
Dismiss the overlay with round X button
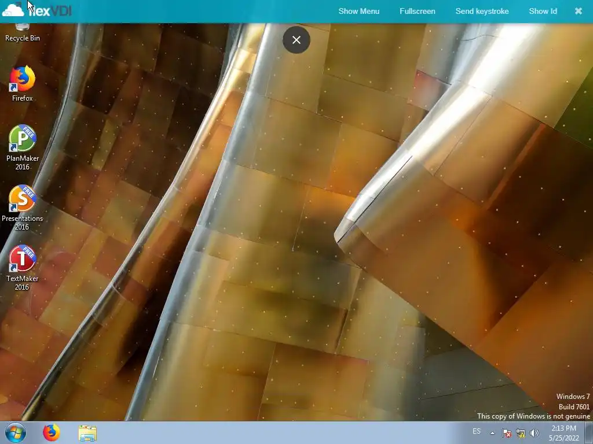pyautogui.click(x=296, y=40)
